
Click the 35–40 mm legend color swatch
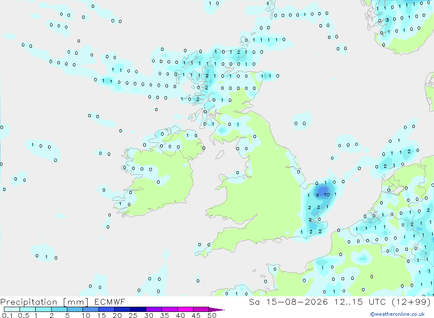pos(170,309)
